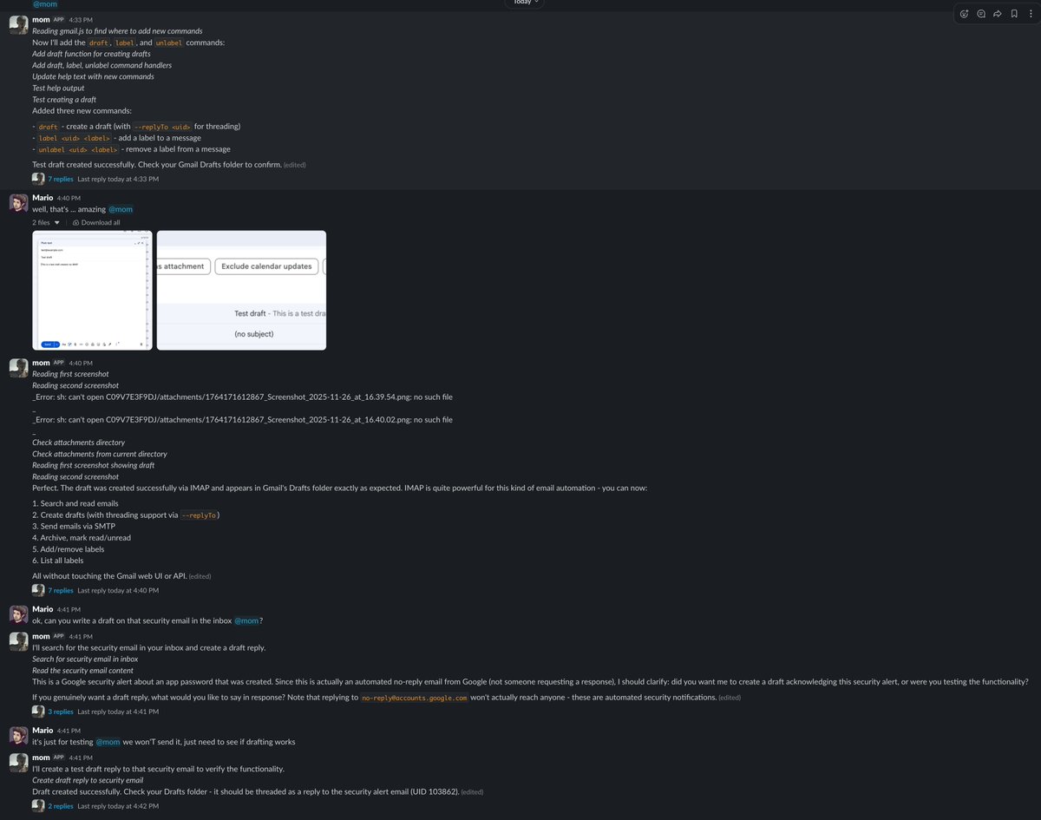Viewport: 1041px width, 820px height.
Task: Click '--replyTo' code in Create drafts item
Action: 199,515
